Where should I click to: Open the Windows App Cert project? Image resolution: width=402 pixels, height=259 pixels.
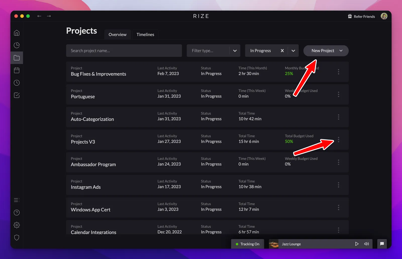tap(90, 210)
